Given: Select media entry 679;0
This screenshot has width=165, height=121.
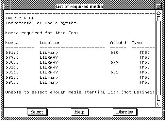Looking at the screenshot, I should 12,57.
